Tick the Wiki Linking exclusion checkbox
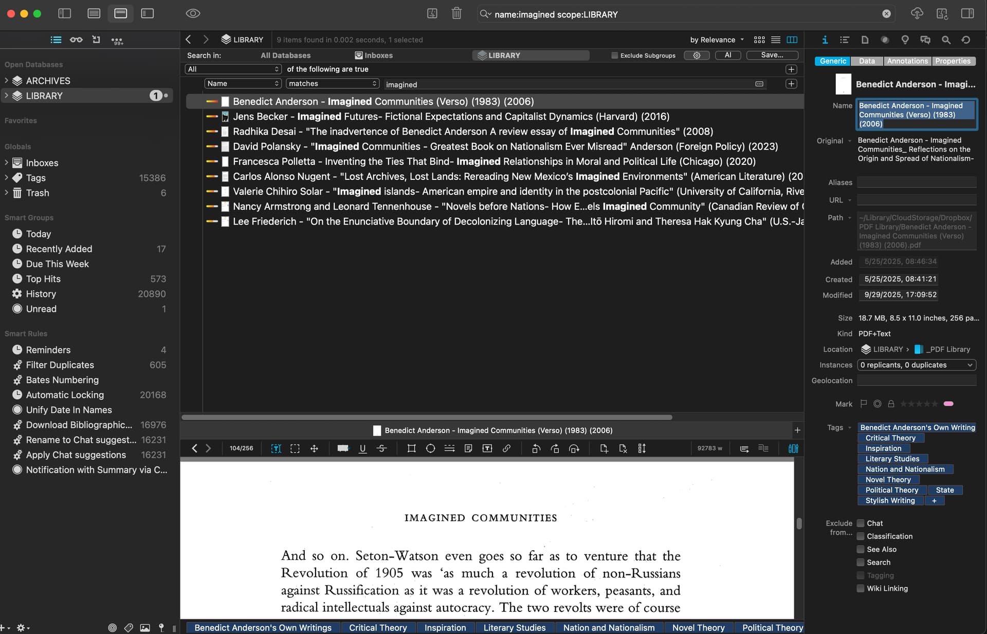Screen dimensions: 987x634 (861, 589)
